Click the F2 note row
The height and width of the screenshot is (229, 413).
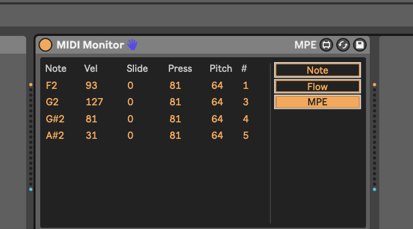147,85
